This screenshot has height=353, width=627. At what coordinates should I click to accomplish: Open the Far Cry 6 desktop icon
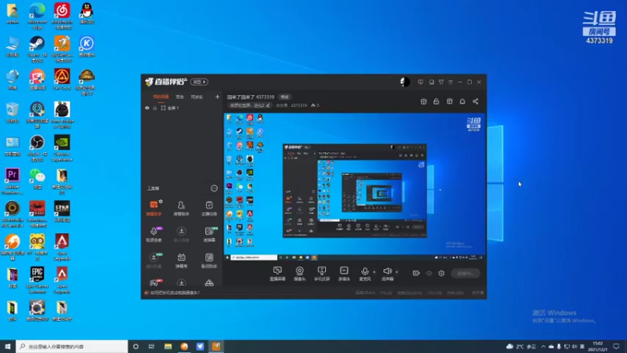pos(62,79)
